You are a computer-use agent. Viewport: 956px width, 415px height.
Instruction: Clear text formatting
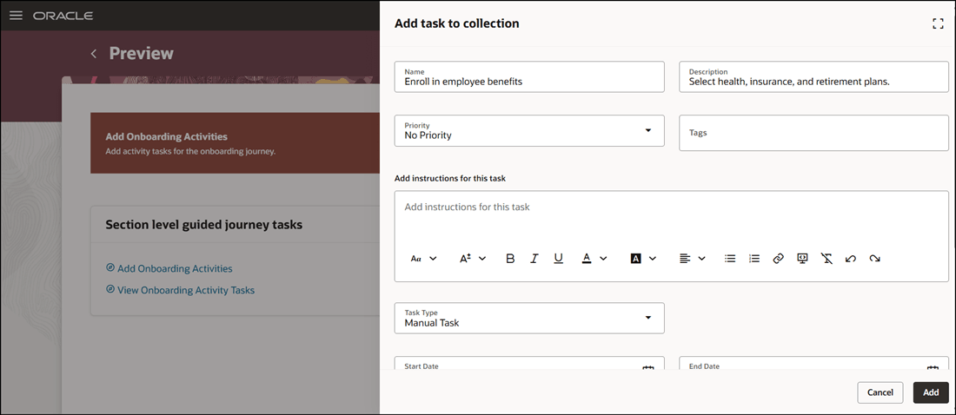(x=827, y=259)
